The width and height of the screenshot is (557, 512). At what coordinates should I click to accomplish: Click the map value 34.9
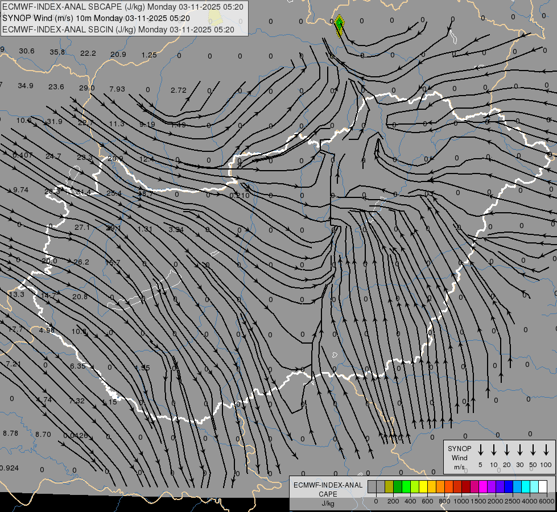pos(26,86)
